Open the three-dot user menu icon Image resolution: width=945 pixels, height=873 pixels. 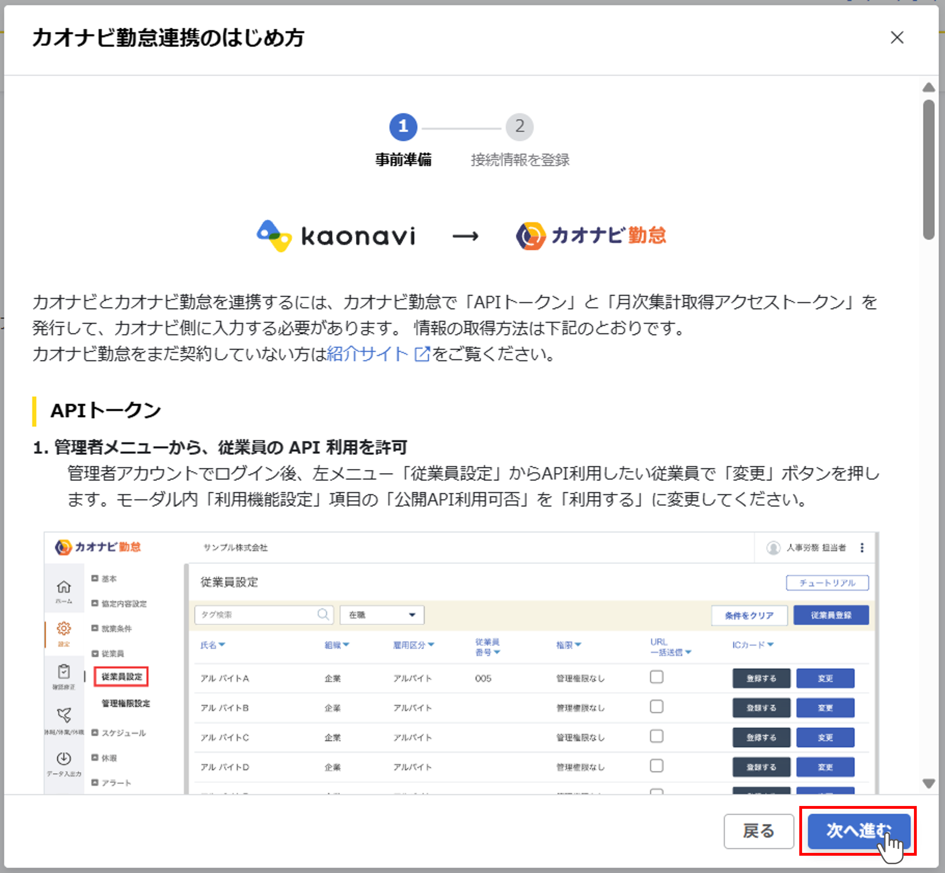(x=862, y=547)
